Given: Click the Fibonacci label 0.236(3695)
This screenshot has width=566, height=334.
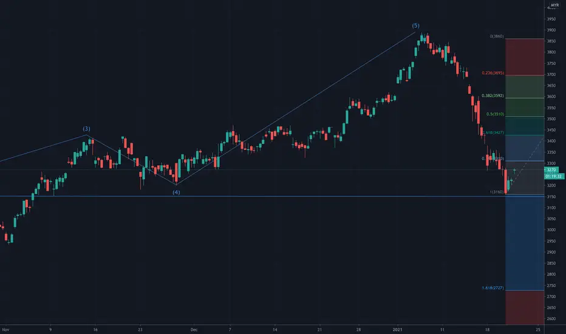Looking at the screenshot, I should 493,73.
